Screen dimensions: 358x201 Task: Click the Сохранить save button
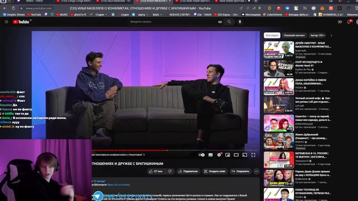coord(241,171)
